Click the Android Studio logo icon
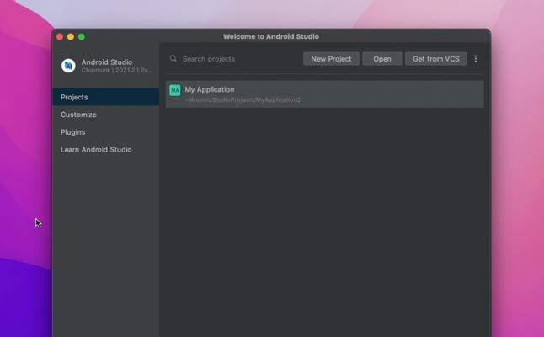The height and width of the screenshot is (337, 544). (x=68, y=65)
